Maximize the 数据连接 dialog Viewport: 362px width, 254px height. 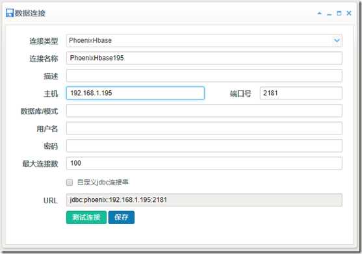pyautogui.click(x=339, y=13)
